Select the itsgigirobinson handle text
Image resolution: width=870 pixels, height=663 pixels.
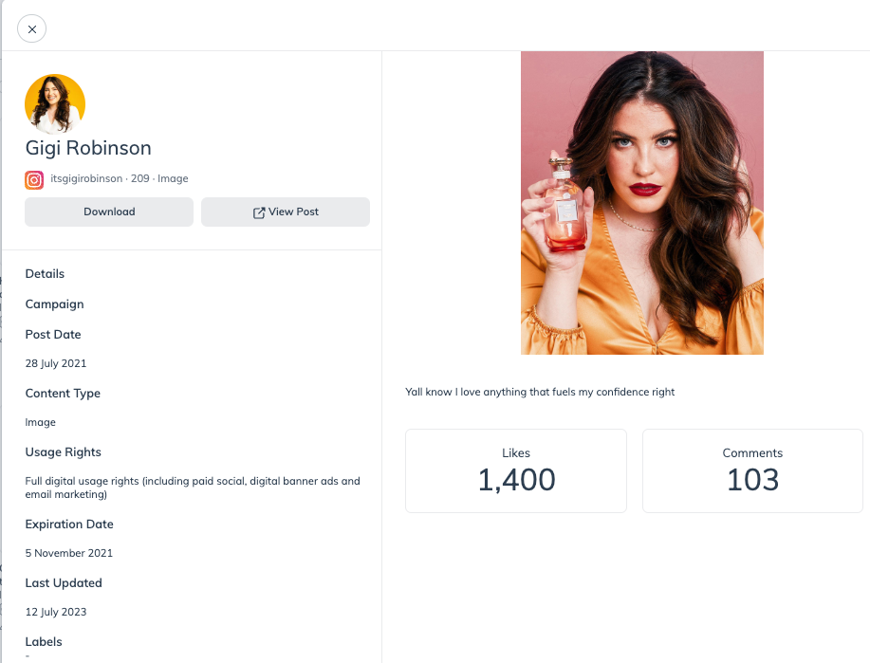click(x=86, y=178)
